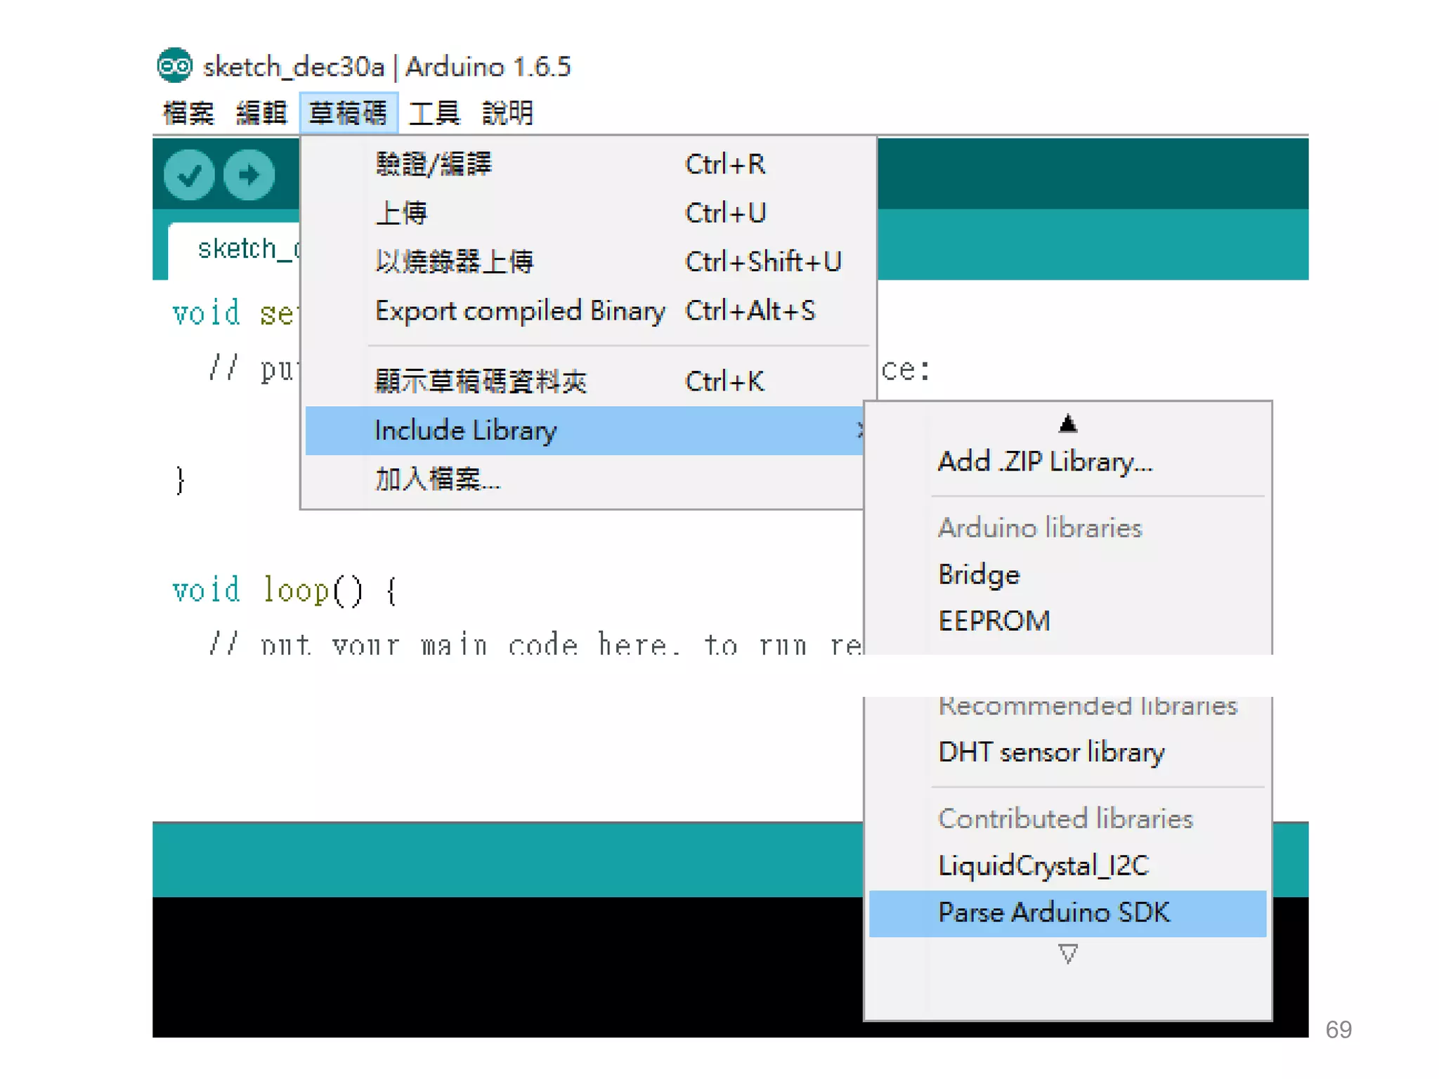This screenshot has width=1439, height=1079.
Task: Open the 編輯 menu
Action: [x=261, y=113]
